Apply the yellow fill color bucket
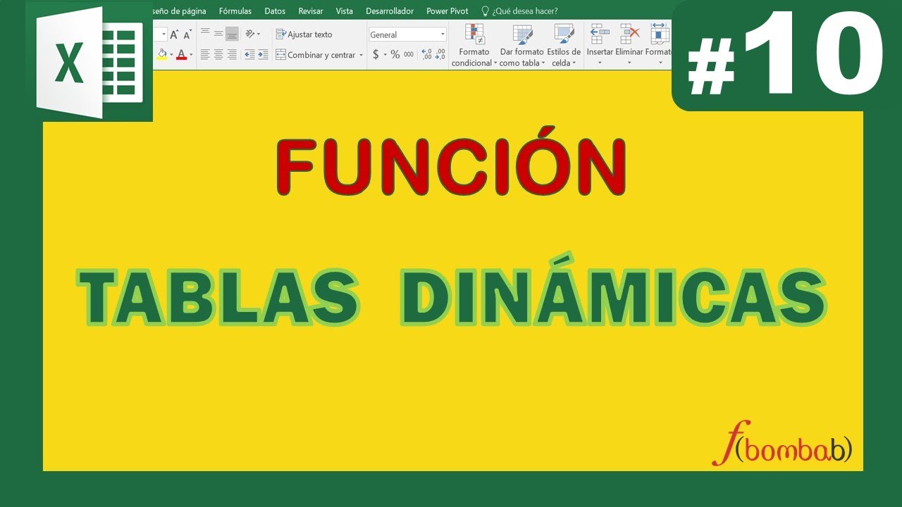The height and width of the screenshot is (507, 902). (162, 54)
